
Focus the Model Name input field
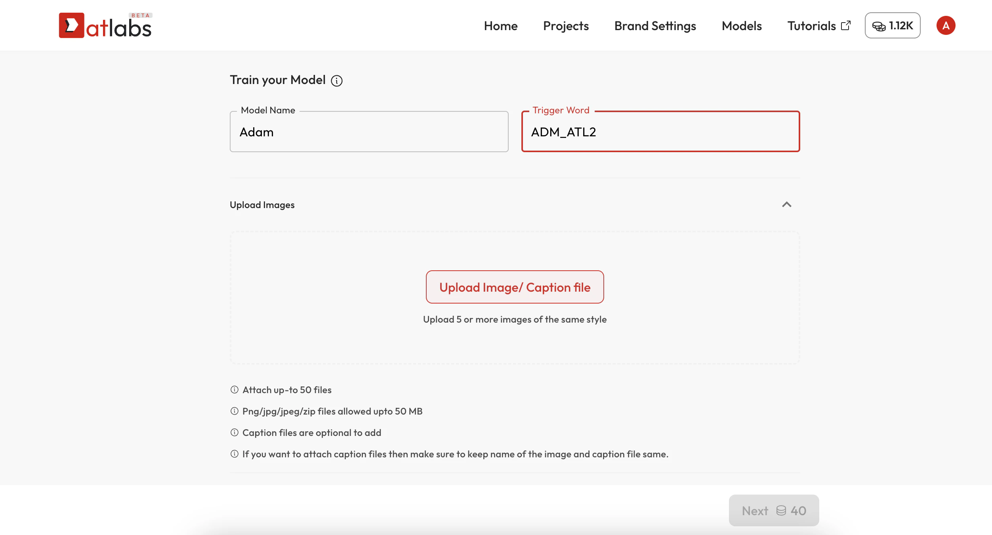click(x=369, y=132)
